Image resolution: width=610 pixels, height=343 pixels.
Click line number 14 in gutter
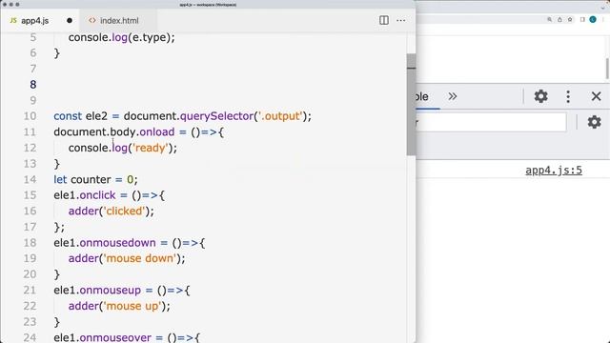(30, 179)
